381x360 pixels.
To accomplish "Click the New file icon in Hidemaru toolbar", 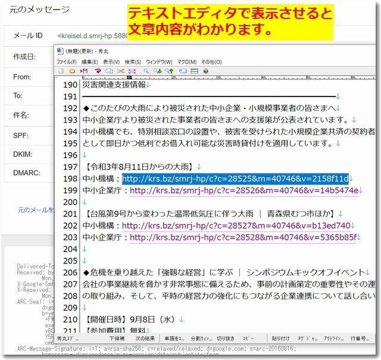I will pos(61,71).
